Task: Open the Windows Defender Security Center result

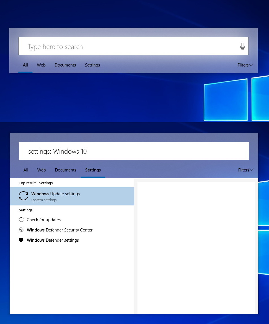Action: [72, 230]
